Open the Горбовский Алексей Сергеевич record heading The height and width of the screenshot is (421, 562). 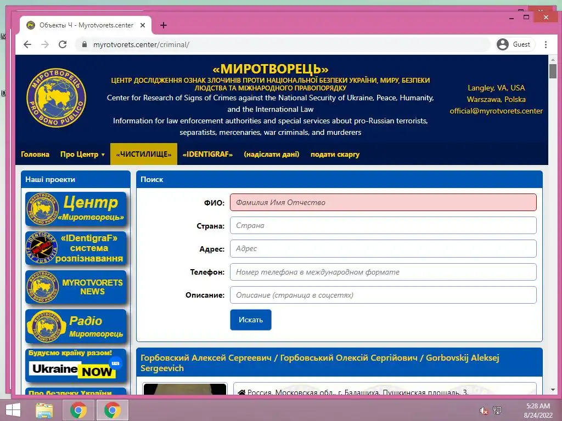point(320,363)
